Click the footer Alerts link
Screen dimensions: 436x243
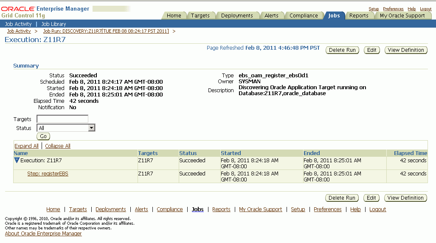coord(141,209)
